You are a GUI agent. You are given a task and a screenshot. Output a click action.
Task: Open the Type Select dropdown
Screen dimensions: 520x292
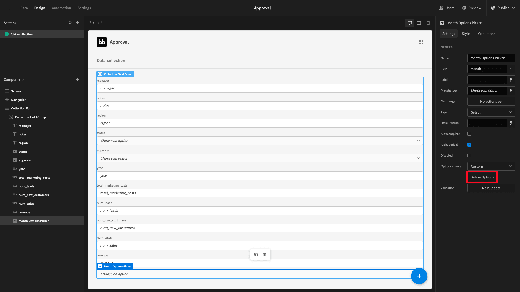pos(491,112)
